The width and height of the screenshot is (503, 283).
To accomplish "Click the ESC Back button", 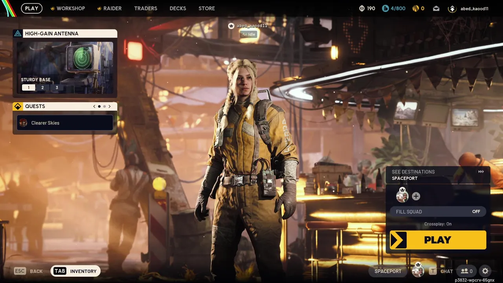I will pos(29,271).
